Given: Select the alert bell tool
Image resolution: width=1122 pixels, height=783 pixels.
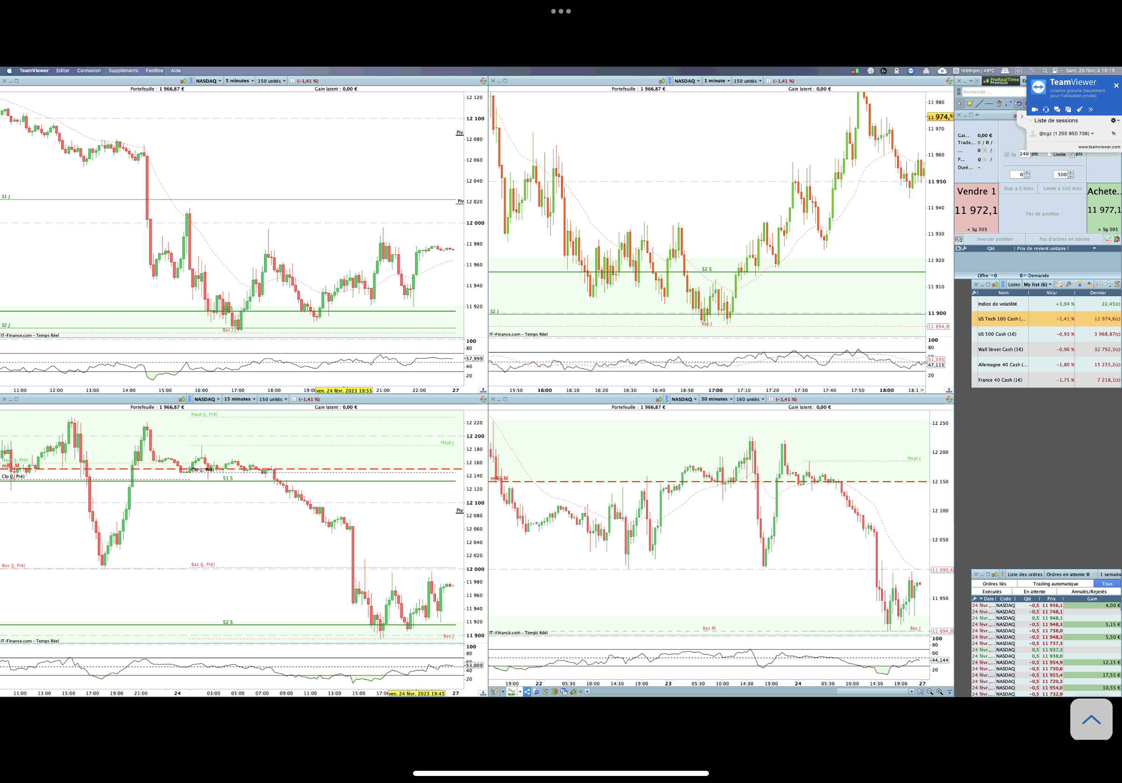Looking at the screenshot, I should pyautogui.click(x=969, y=103).
